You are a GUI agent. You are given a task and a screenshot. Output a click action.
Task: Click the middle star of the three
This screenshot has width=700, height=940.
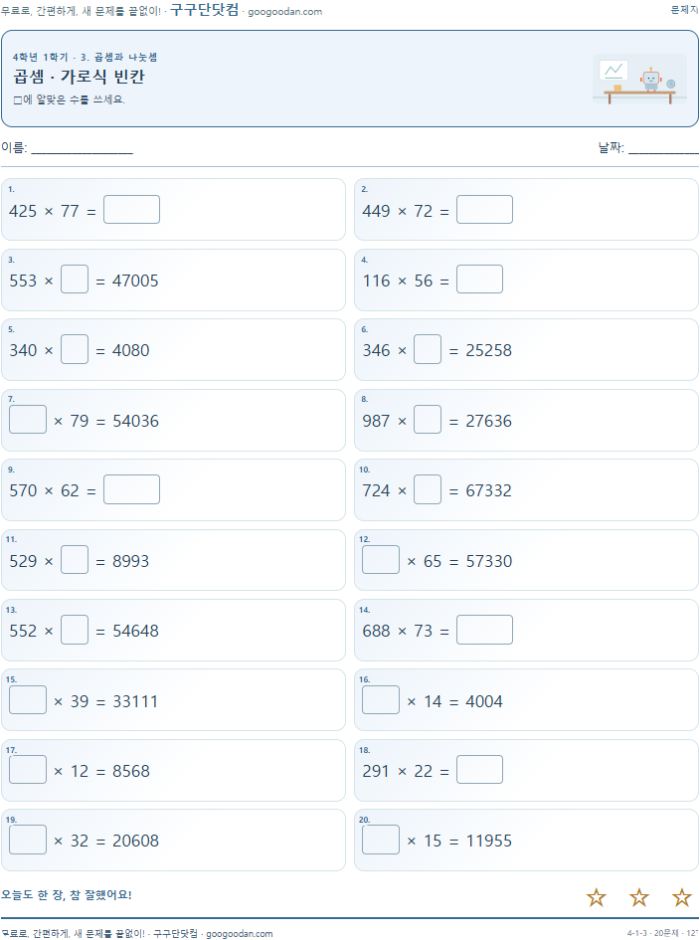pos(639,897)
